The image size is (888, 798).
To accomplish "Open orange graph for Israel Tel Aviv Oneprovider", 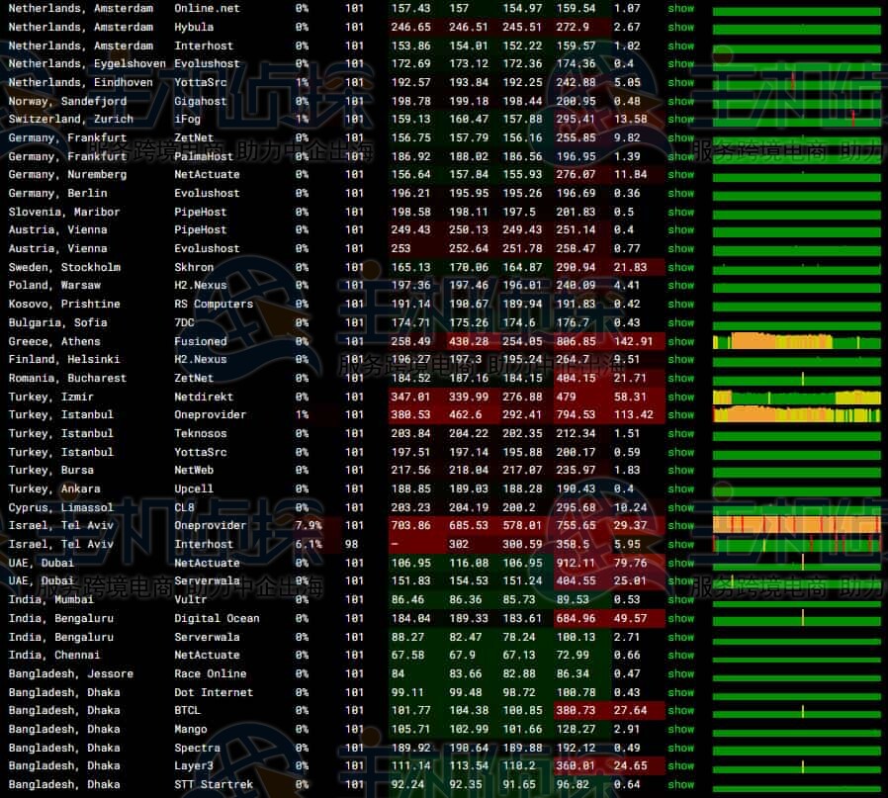I will (x=797, y=525).
